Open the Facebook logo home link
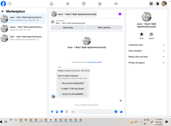The image size is (171, 126). pyautogui.click(x=3, y=4)
